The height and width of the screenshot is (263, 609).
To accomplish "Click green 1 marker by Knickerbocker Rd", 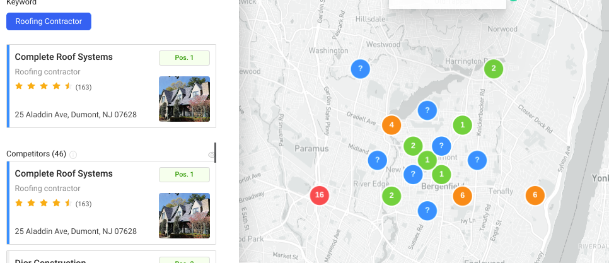I will (463, 125).
